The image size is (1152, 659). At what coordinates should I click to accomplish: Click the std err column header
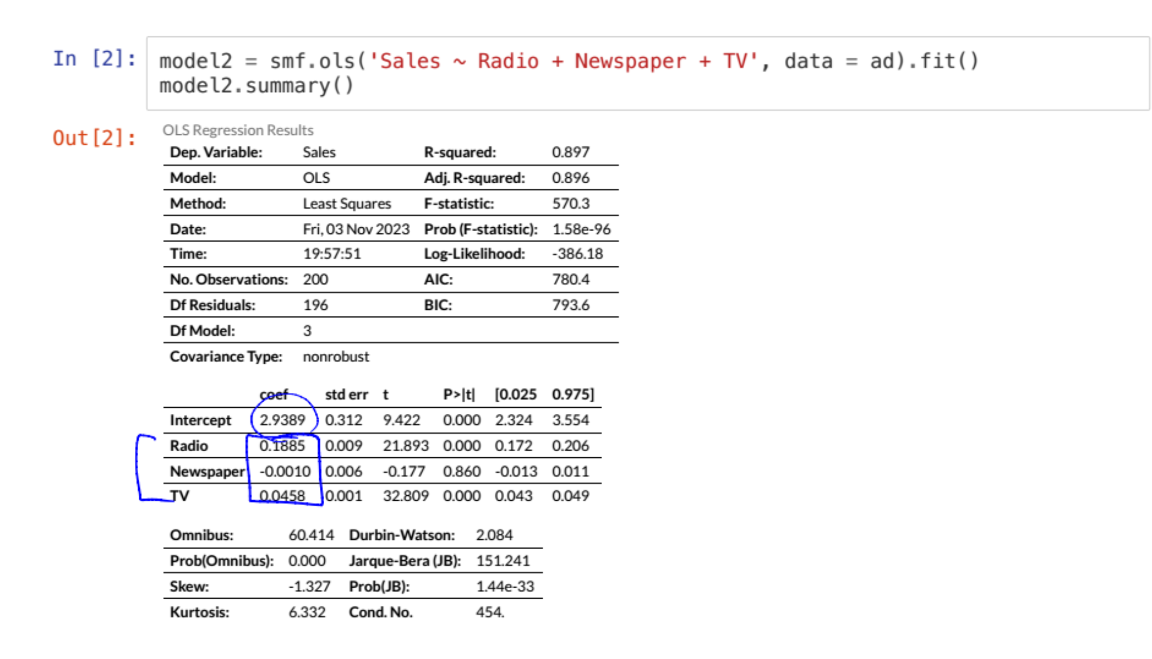(x=346, y=395)
